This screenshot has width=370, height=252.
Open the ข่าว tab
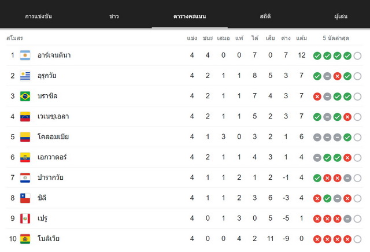[114, 16]
